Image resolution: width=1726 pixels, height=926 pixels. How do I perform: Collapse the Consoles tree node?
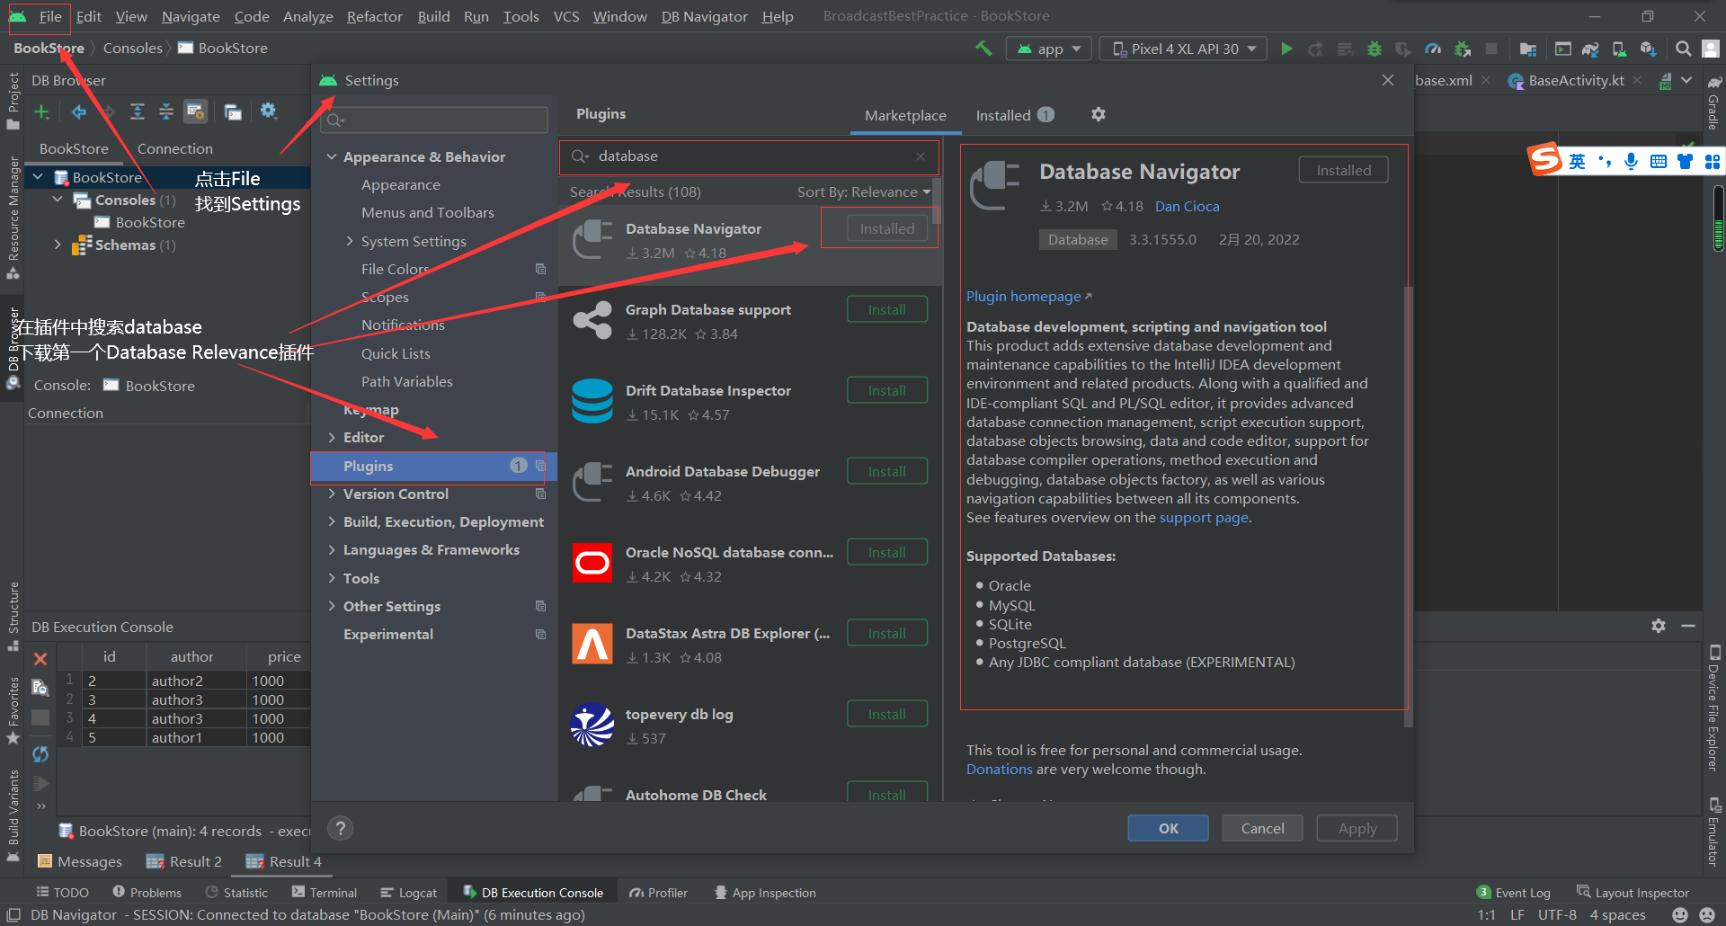click(58, 200)
